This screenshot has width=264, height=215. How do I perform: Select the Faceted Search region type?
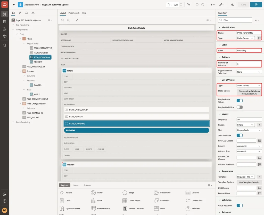click(x=100, y=209)
